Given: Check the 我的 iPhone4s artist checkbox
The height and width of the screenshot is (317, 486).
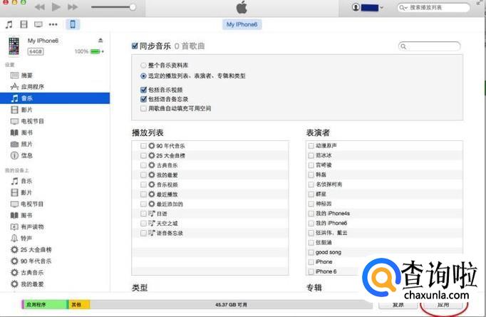Looking at the screenshot, I should pyautogui.click(x=311, y=214).
